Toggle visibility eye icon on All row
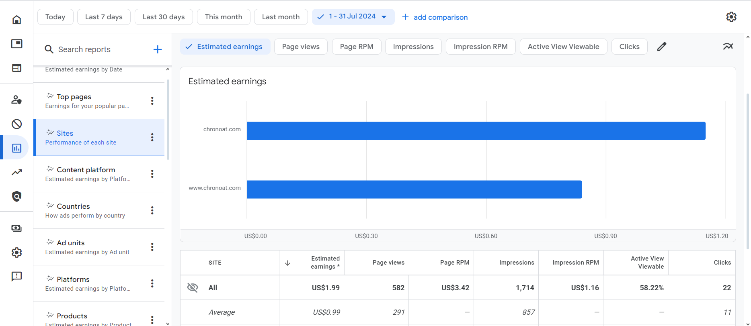Screen dimensions: 751x326 tap(193, 287)
